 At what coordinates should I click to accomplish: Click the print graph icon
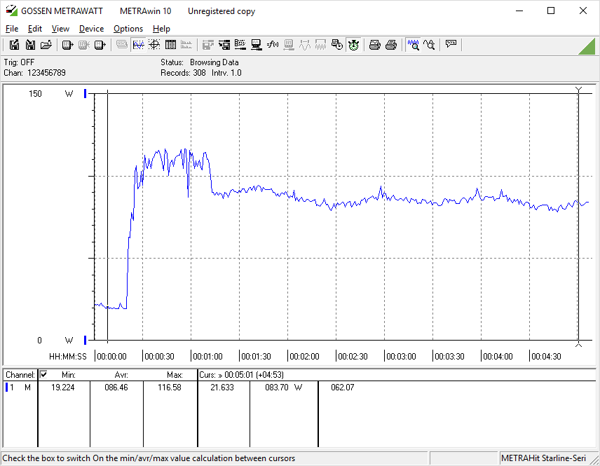click(x=374, y=45)
